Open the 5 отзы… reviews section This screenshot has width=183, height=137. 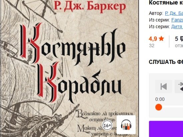[179, 42]
